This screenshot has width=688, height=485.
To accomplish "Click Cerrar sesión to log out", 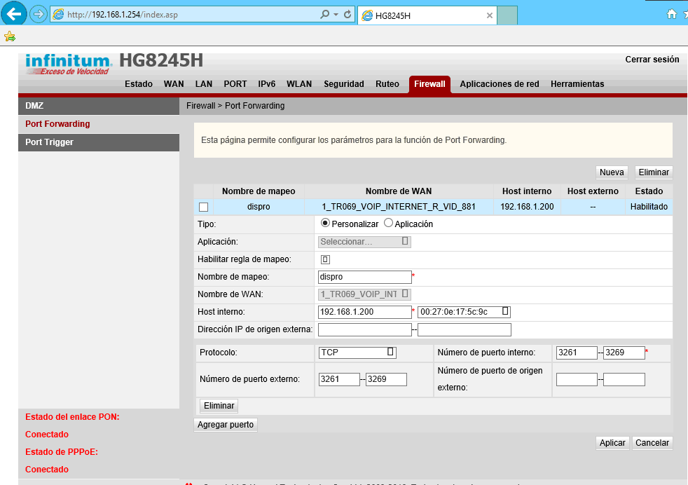I will 652,60.
